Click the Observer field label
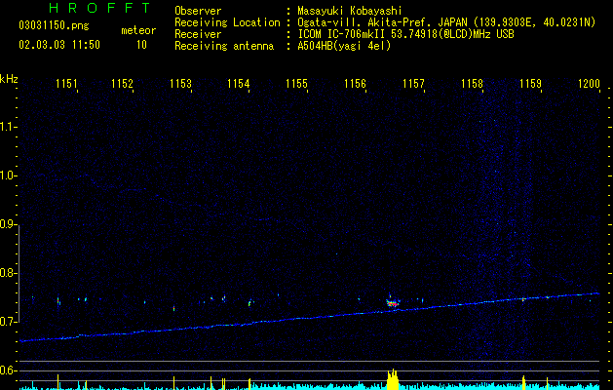This screenshot has height=390, width=613. click(x=198, y=11)
